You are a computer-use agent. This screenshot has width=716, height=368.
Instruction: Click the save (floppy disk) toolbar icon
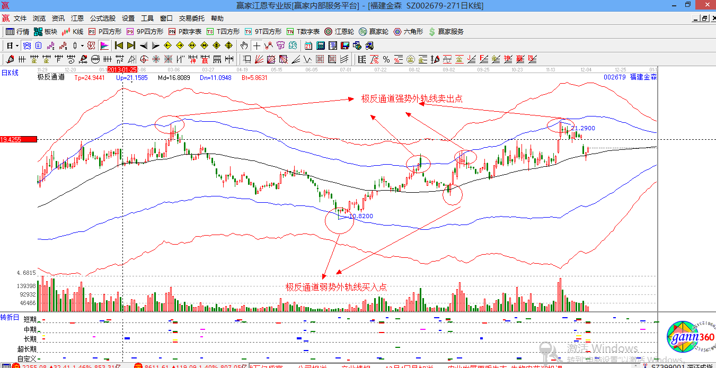[x=345, y=46]
